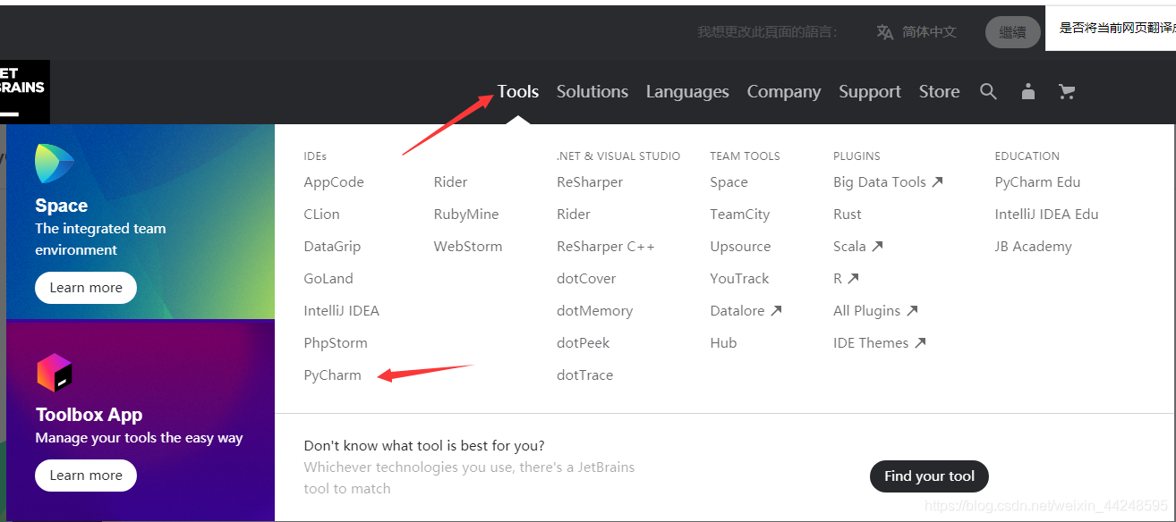Open the Support menu
Image resolution: width=1176 pixels, height=522 pixels.
pos(870,92)
